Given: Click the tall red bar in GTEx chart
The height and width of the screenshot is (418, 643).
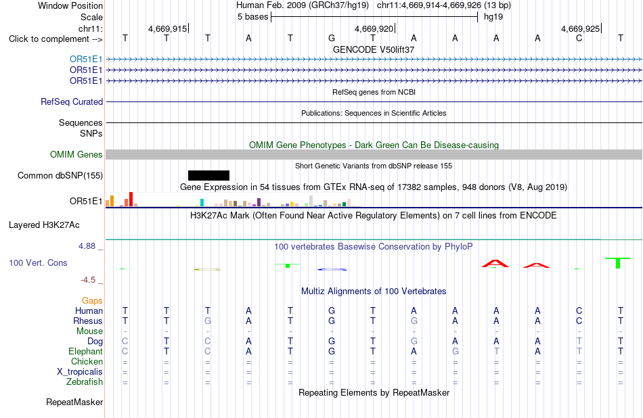Looking at the screenshot, I should [x=131, y=199].
